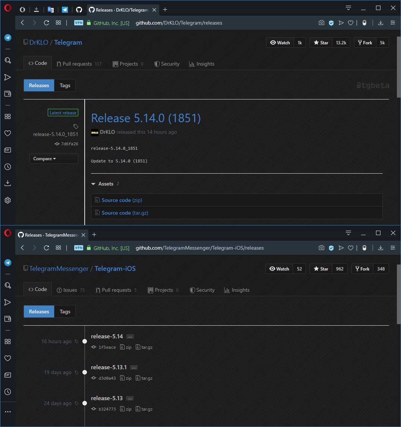Image resolution: width=401 pixels, height=427 pixels.
Task: Click address field in bottom window
Action: [200, 248]
